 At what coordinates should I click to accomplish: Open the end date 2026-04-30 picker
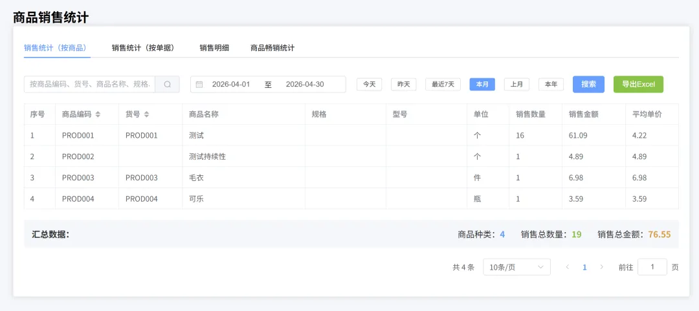[305, 84]
